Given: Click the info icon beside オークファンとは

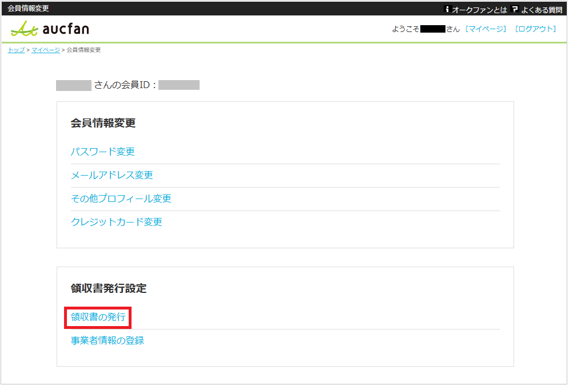Looking at the screenshot, I should (x=447, y=9).
